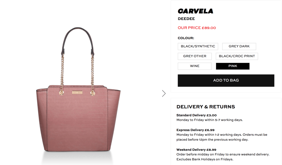Image resolution: width=282 pixels, height=165 pixels.
Task: Add the Deedee bag to bag
Action: click(x=226, y=81)
